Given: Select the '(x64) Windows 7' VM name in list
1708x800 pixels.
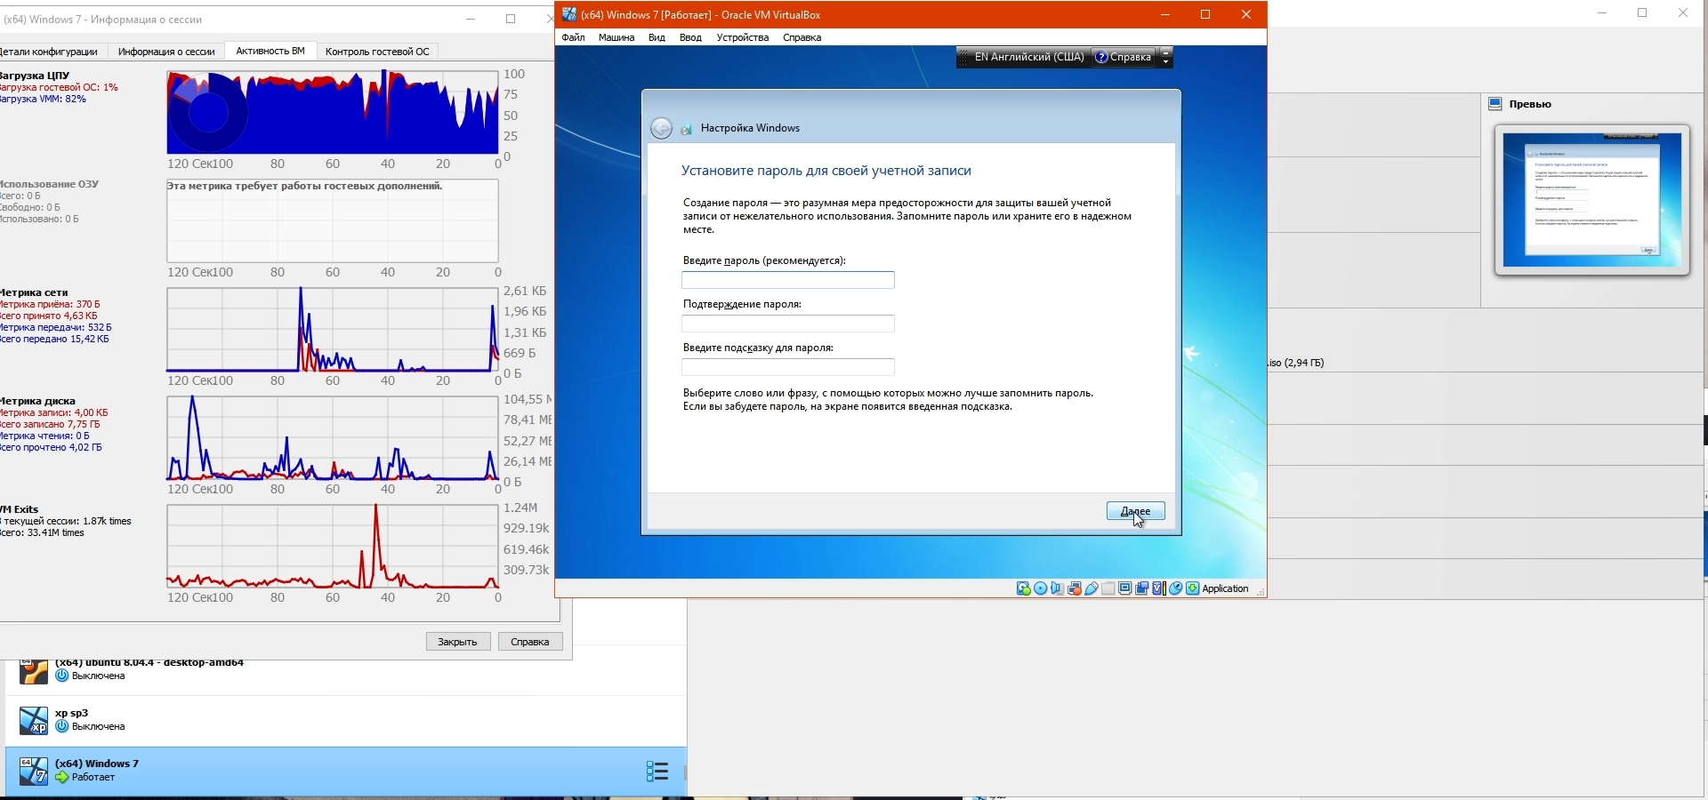Looking at the screenshot, I should coord(97,764).
